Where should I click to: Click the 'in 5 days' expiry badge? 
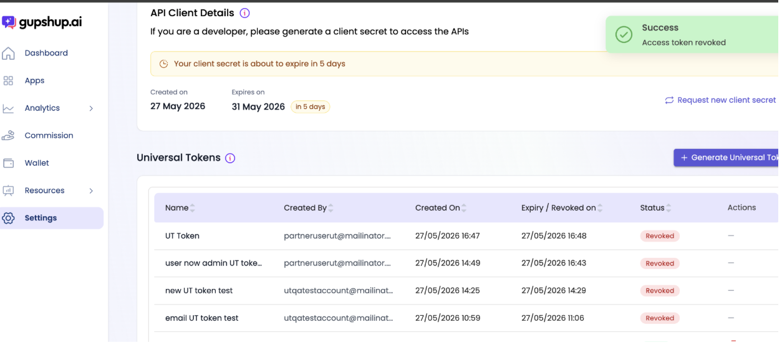pos(311,107)
